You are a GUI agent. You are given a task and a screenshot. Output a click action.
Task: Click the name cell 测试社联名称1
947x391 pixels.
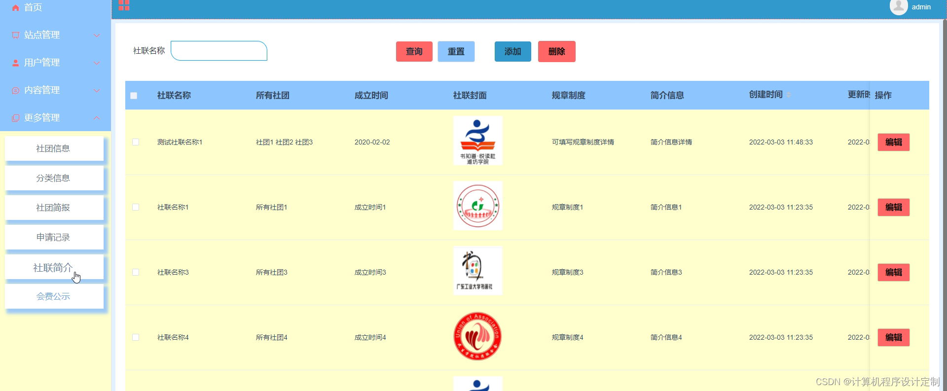point(180,142)
